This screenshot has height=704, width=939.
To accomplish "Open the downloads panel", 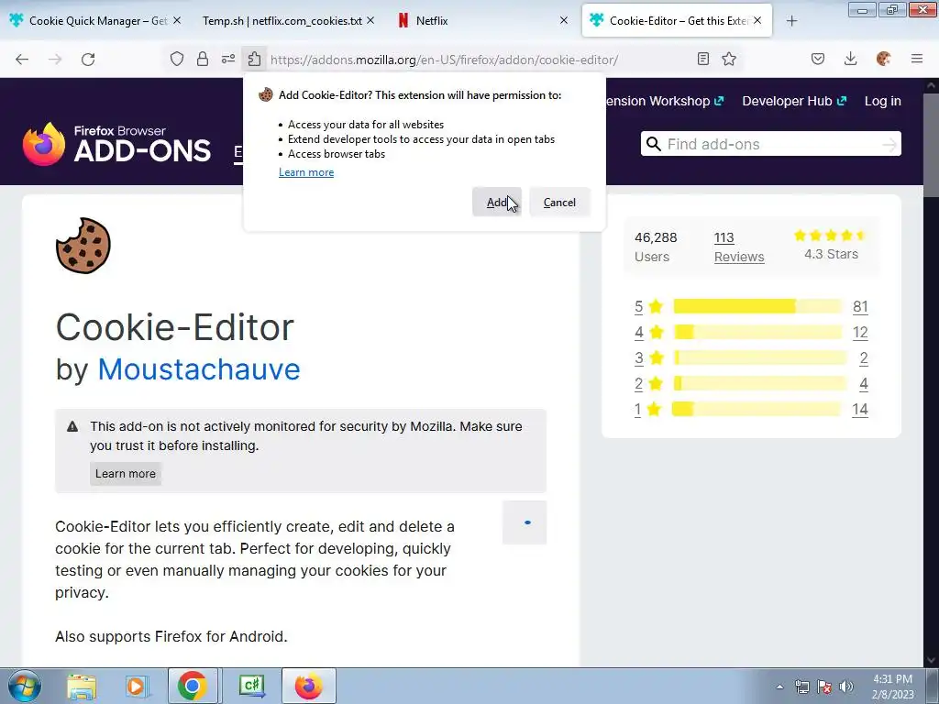I will tap(850, 59).
